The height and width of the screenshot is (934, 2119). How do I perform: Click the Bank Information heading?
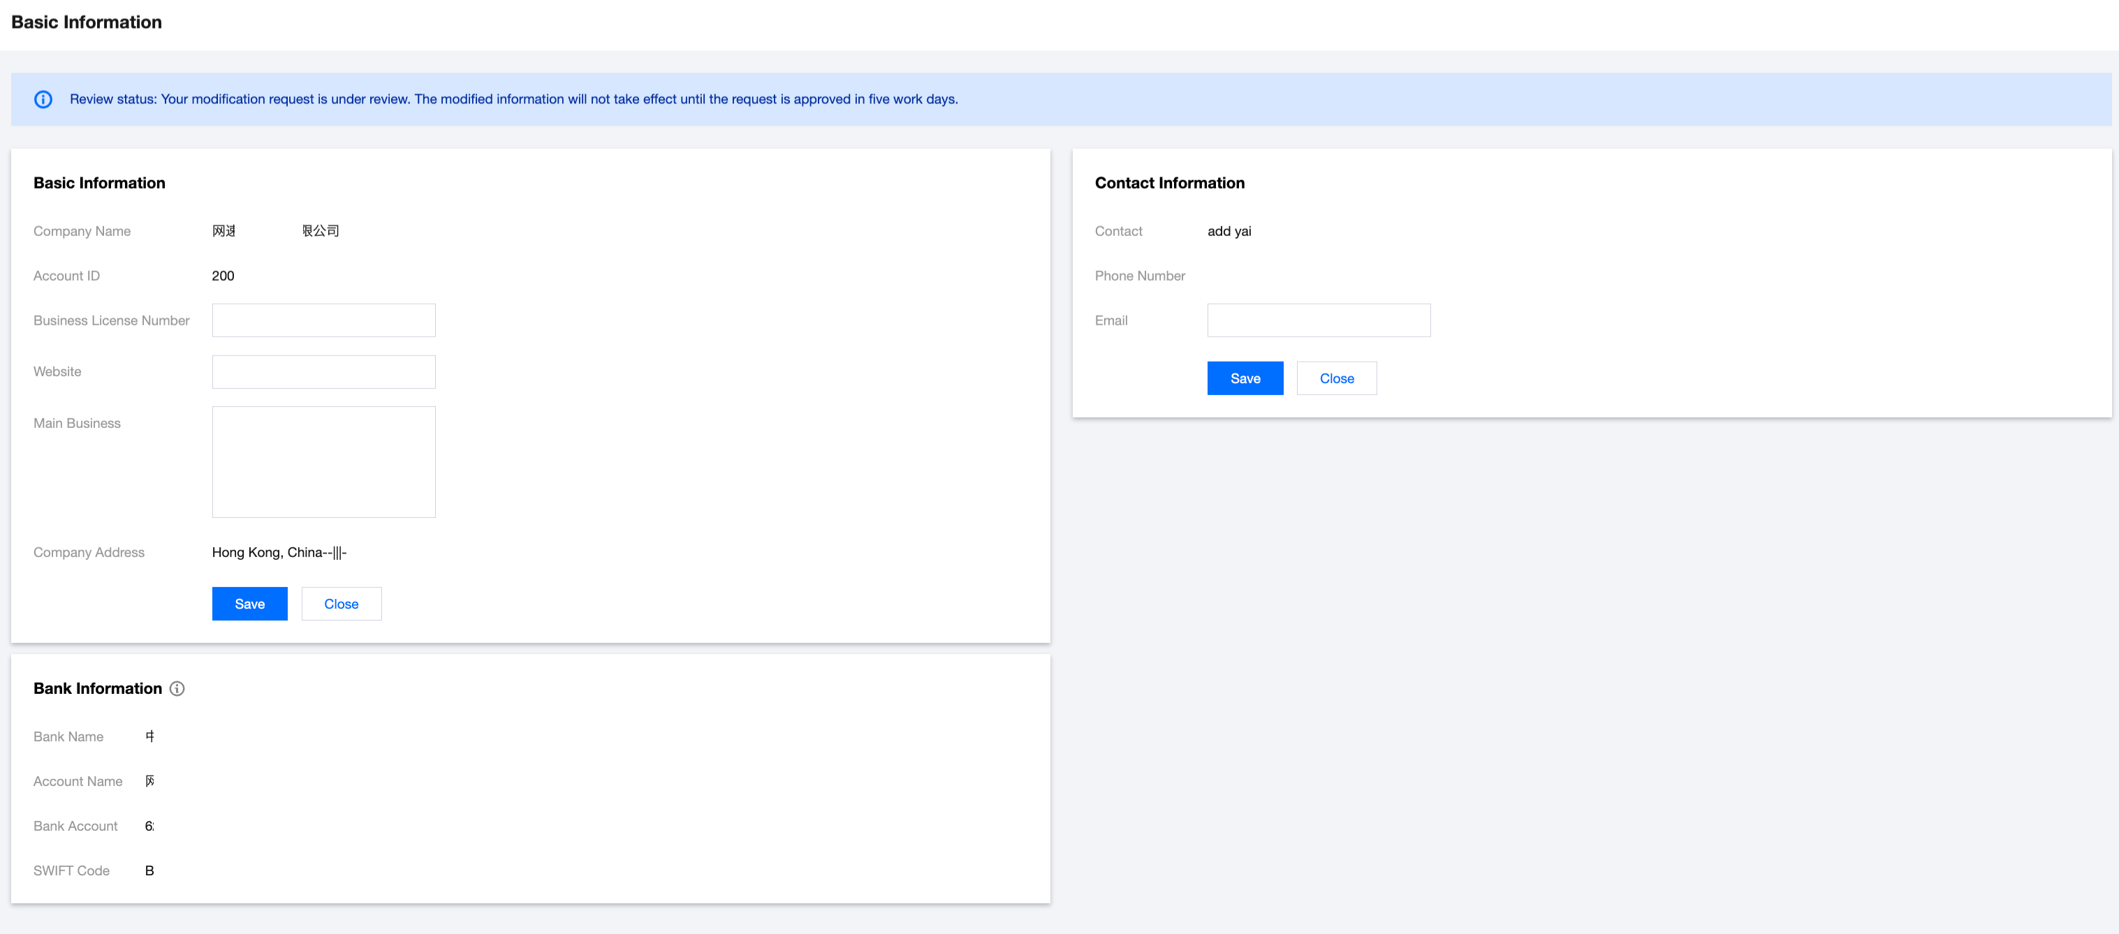pos(97,689)
